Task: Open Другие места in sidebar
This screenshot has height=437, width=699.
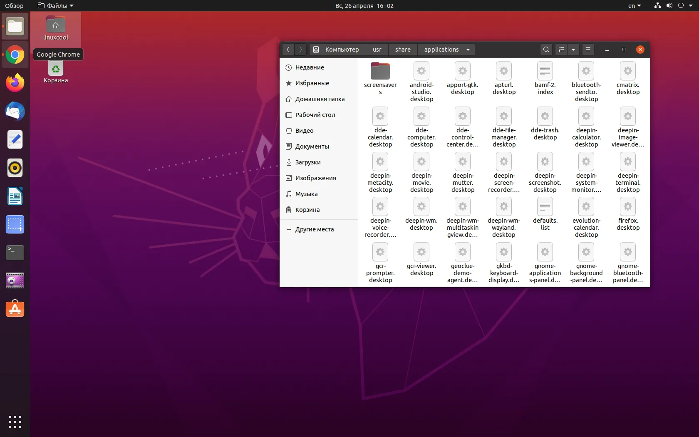Action: tap(319, 229)
